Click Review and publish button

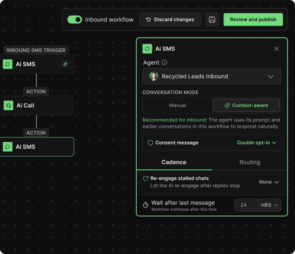pos(253,19)
